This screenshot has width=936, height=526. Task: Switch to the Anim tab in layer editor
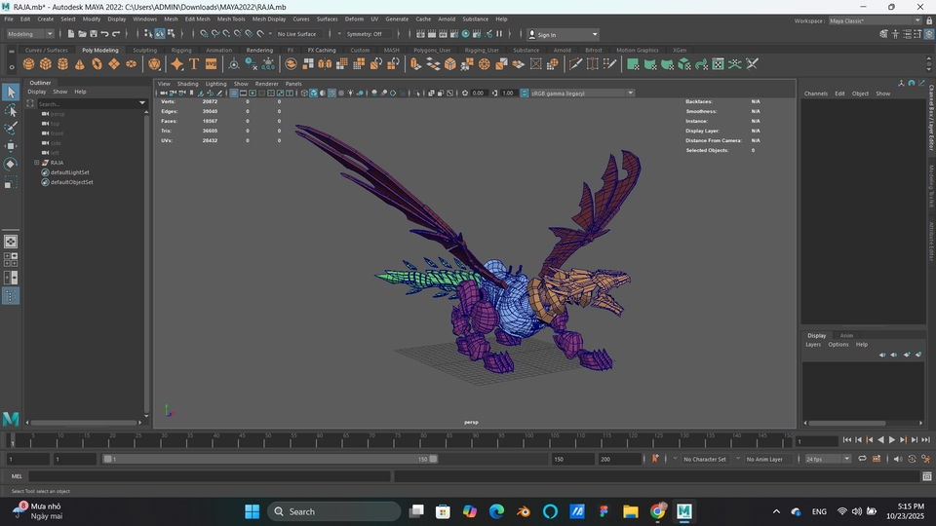click(x=846, y=335)
